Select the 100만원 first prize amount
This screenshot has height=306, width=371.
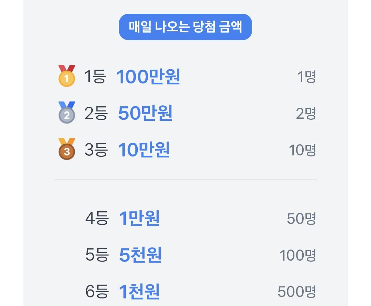click(x=148, y=77)
